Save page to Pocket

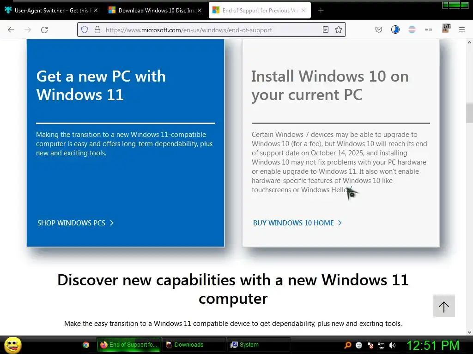(379, 29)
